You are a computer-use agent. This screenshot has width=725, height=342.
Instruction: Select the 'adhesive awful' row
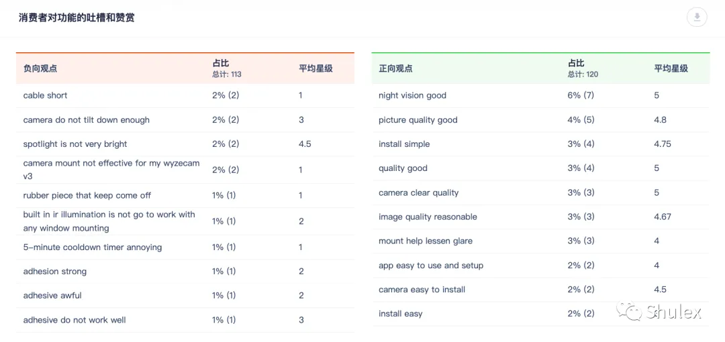(x=185, y=296)
